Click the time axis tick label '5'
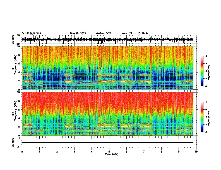221x170 pixels. 109,152
